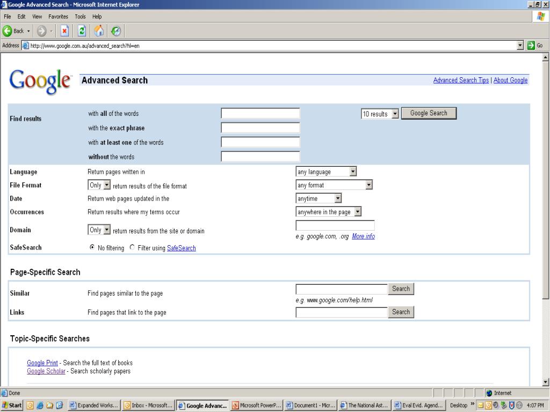Click the Stop loading icon with red X
This screenshot has width=550, height=412.
coord(64,31)
